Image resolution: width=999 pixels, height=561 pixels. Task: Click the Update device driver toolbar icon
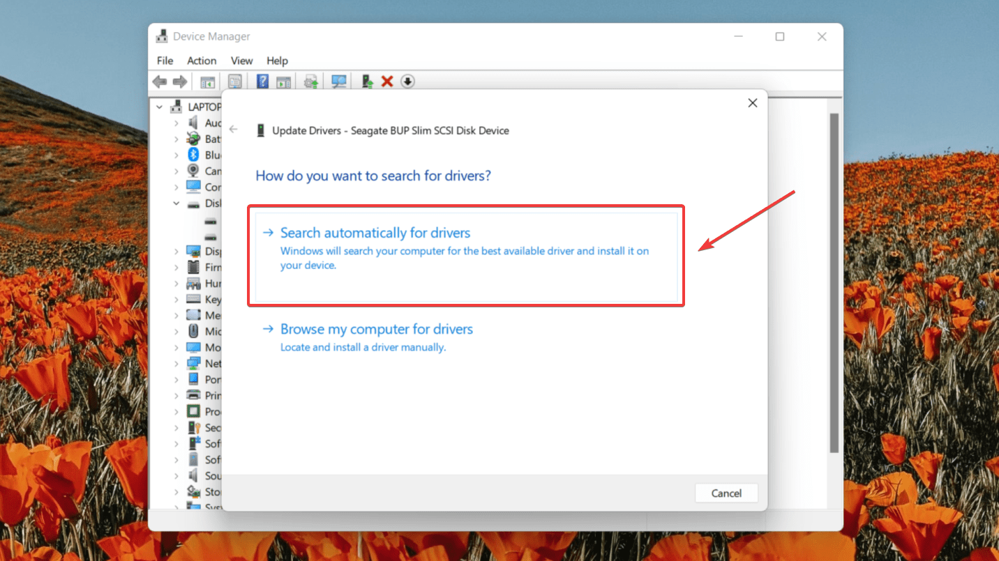point(367,82)
